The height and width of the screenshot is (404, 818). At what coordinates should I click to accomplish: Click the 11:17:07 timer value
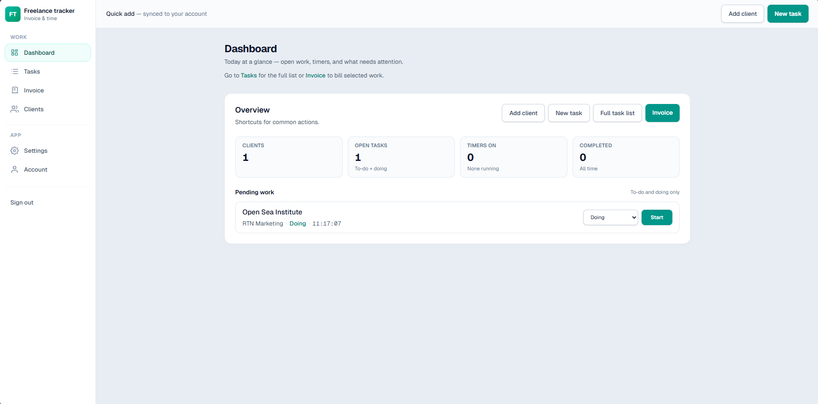coord(326,223)
